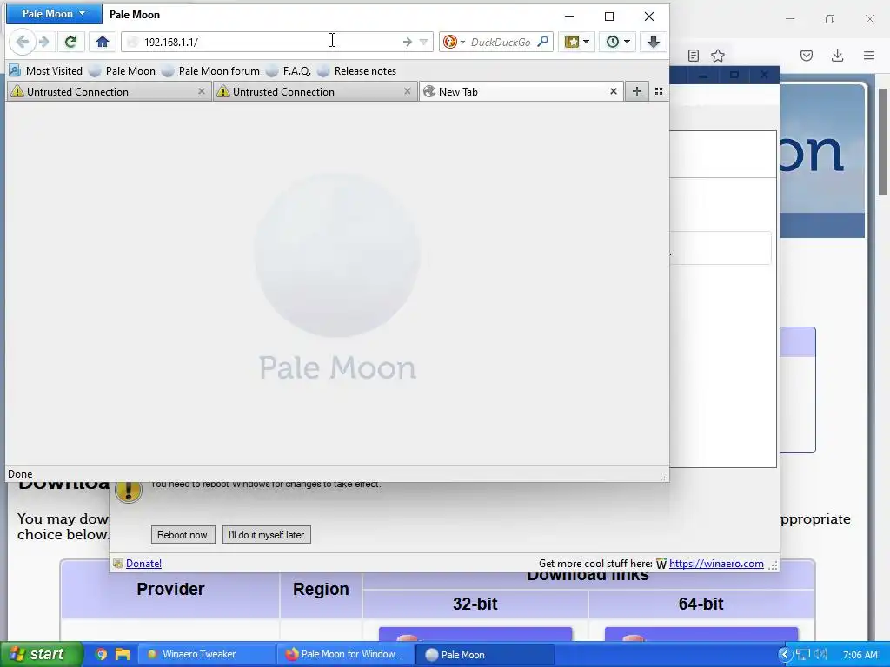Click the 32-bit column header
Image resolution: width=890 pixels, height=667 pixels.
click(475, 604)
